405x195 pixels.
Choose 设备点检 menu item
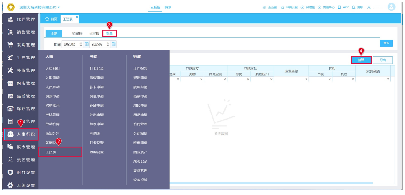click(140, 180)
